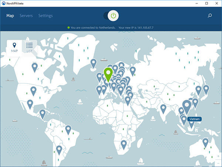Click the green connection status dot
This screenshot has height=167, width=222.
point(68,27)
